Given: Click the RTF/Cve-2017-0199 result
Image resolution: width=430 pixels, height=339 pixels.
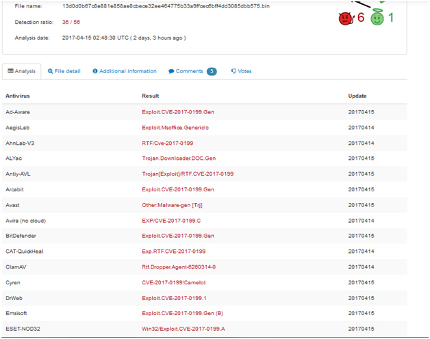Looking at the screenshot, I should click(x=168, y=144).
